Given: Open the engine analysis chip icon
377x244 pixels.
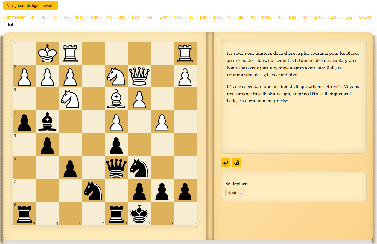Looking at the screenshot, I should (236, 163).
